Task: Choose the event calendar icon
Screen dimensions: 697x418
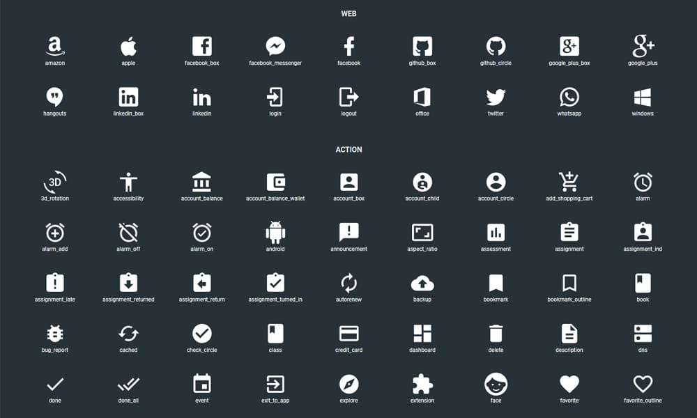Action: 202,384
